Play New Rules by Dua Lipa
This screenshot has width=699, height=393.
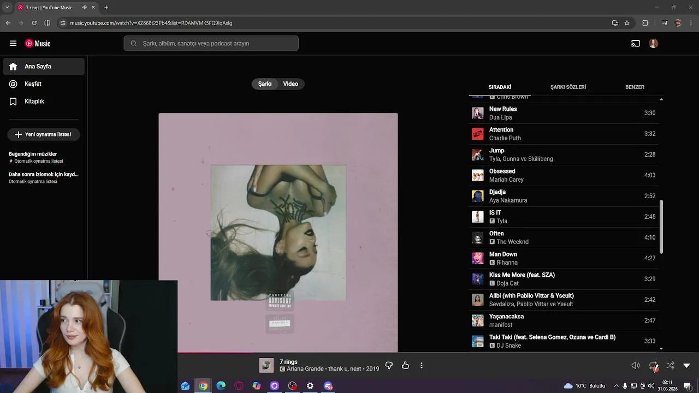[564, 113]
